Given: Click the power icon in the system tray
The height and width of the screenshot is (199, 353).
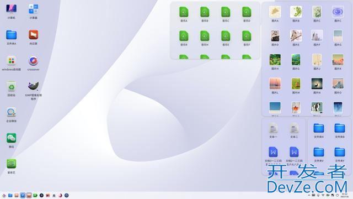Looking at the screenshot, I should (x=337, y=195).
